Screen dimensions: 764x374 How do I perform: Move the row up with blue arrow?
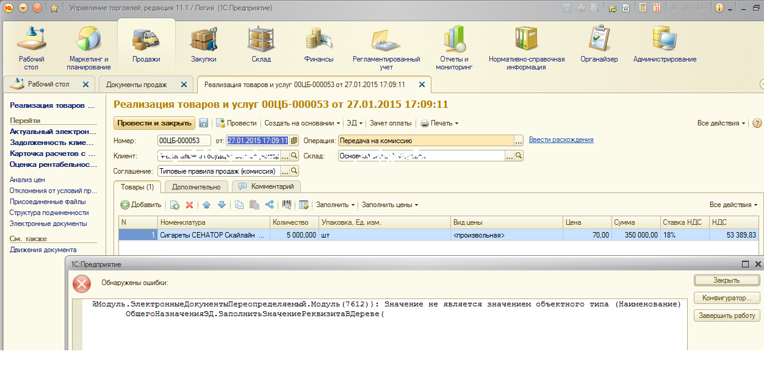point(206,205)
